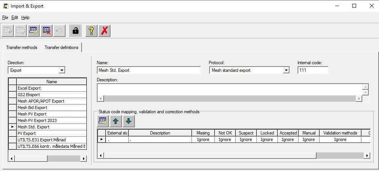379x171 pixels.
Task: Open the Edit menu
Action: pyautogui.click(x=15, y=17)
